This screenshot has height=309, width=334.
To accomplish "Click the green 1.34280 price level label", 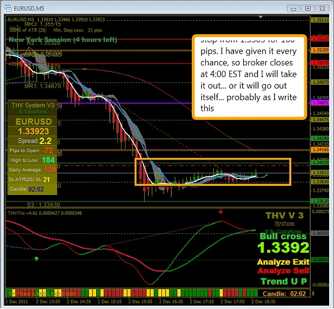I will [x=320, y=139].
